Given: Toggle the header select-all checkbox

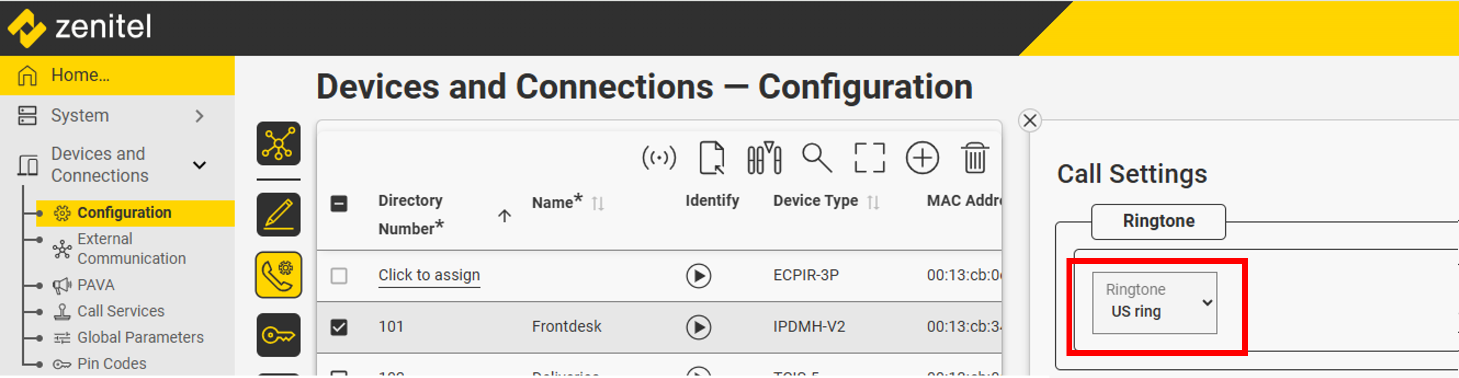Looking at the screenshot, I should 339,203.
